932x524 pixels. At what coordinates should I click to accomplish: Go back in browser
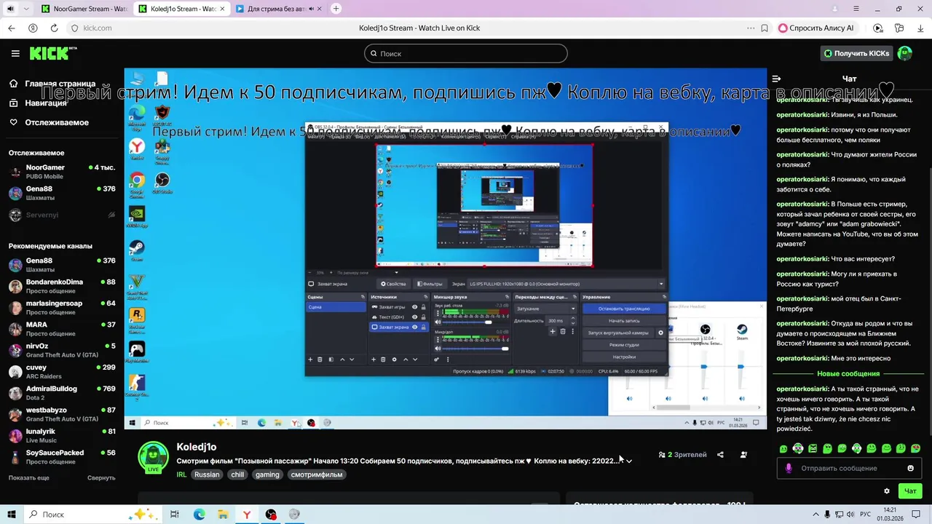tap(11, 28)
